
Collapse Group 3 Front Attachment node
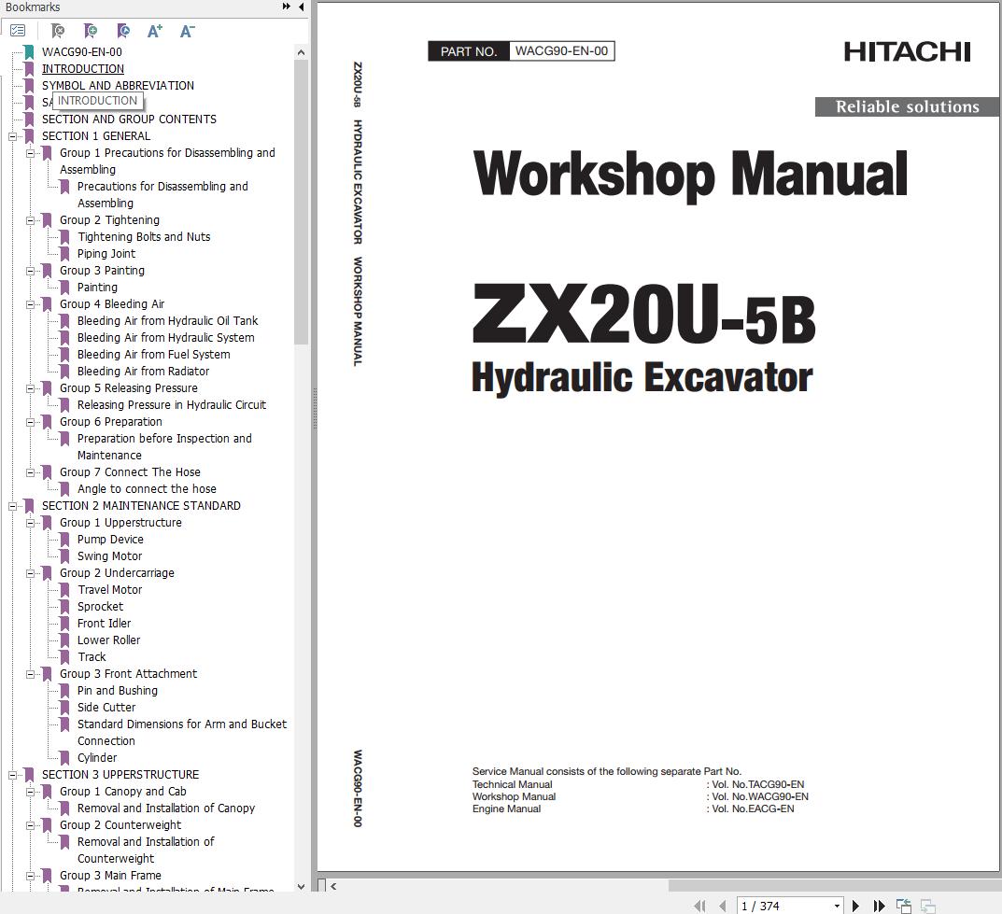pyautogui.click(x=30, y=674)
